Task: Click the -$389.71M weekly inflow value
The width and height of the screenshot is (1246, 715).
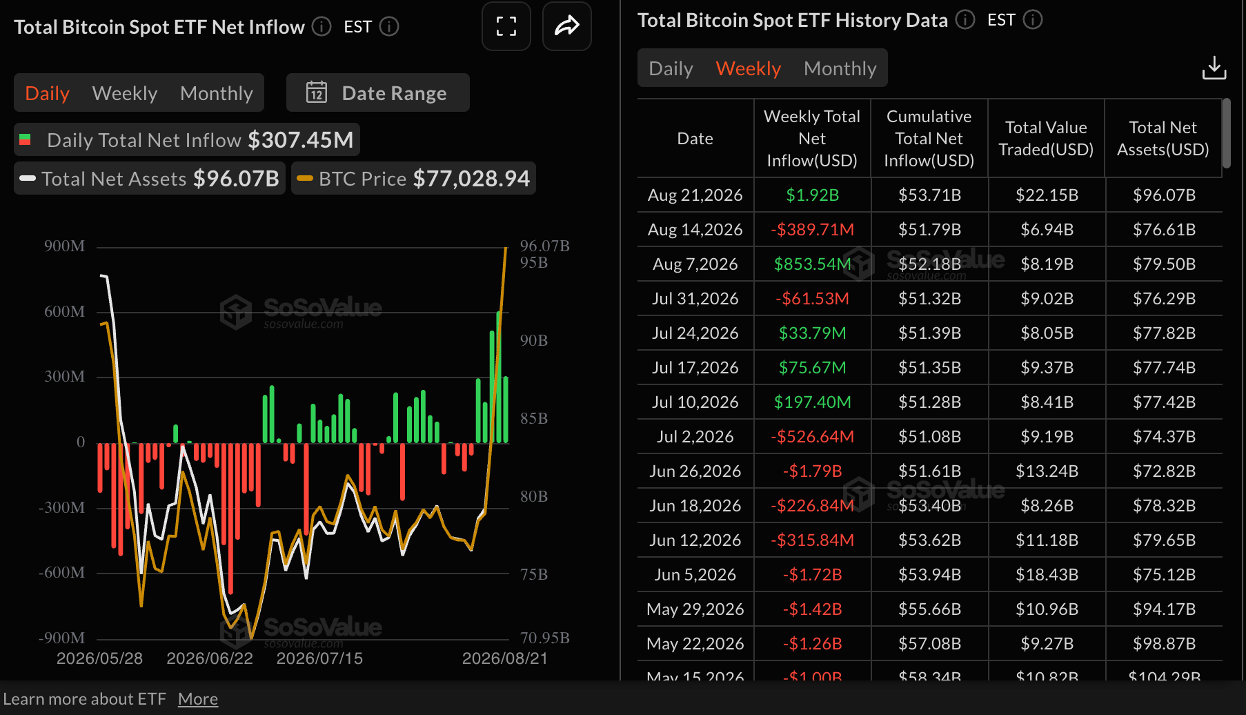Action: pos(812,230)
